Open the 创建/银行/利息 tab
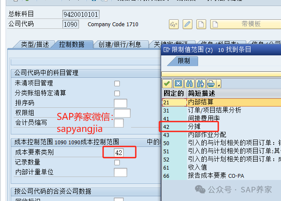Image resolution: width=281 pixels, height=201 pixels. coord(119,45)
